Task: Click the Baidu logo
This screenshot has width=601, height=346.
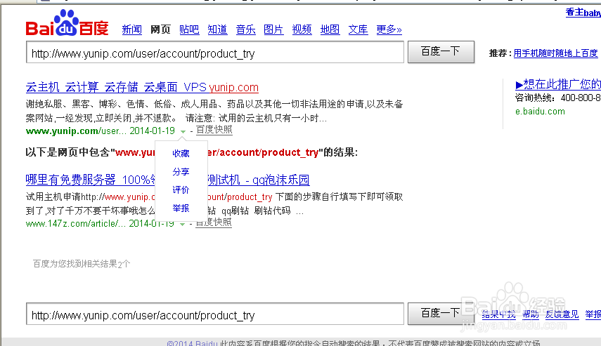Action: [67, 24]
